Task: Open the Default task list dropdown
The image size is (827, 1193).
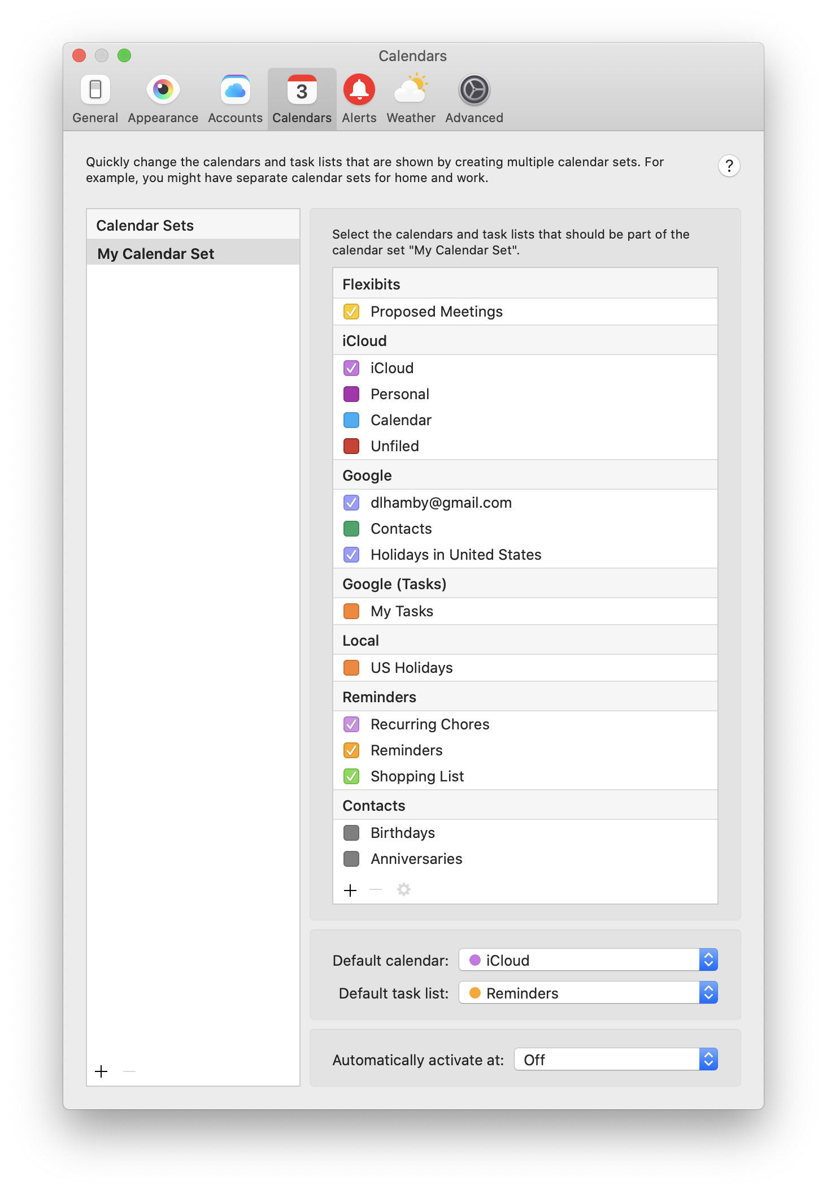Action: [x=588, y=993]
